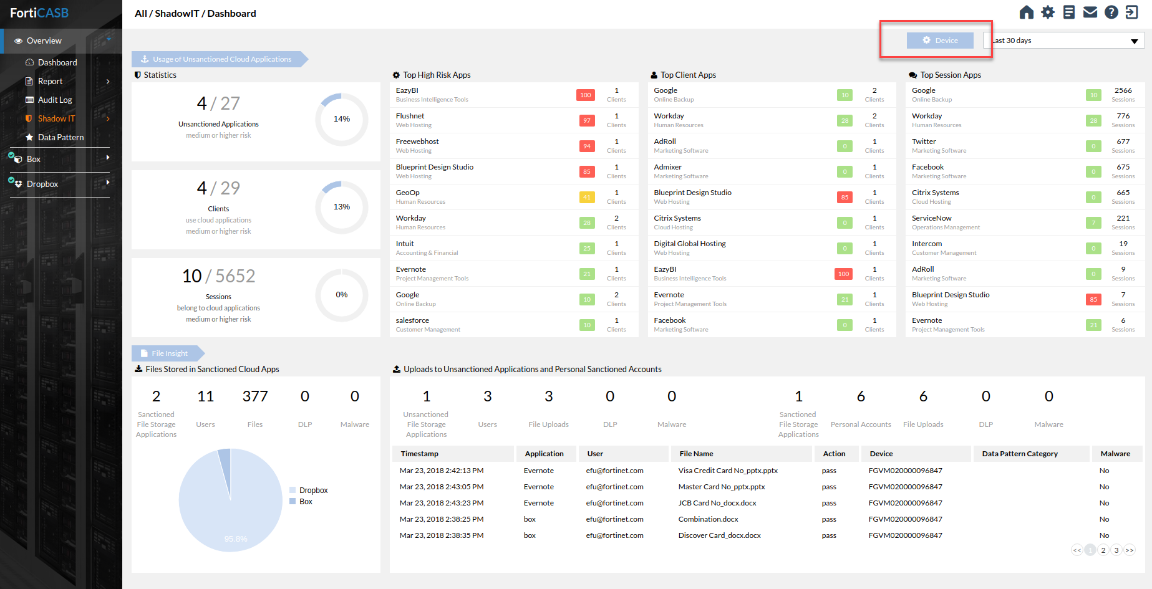Click the Dropbox legend color swatch
1152x589 pixels.
pos(293,491)
